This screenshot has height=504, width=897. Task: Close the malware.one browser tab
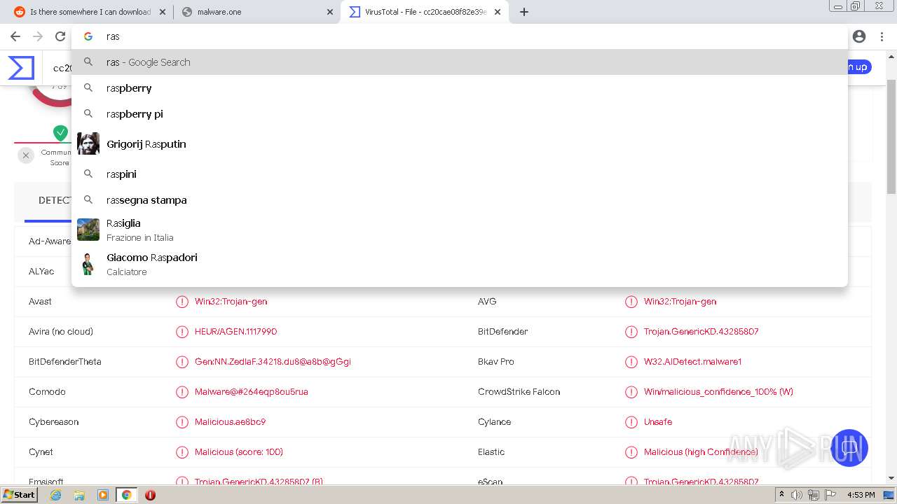pos(330,12)
